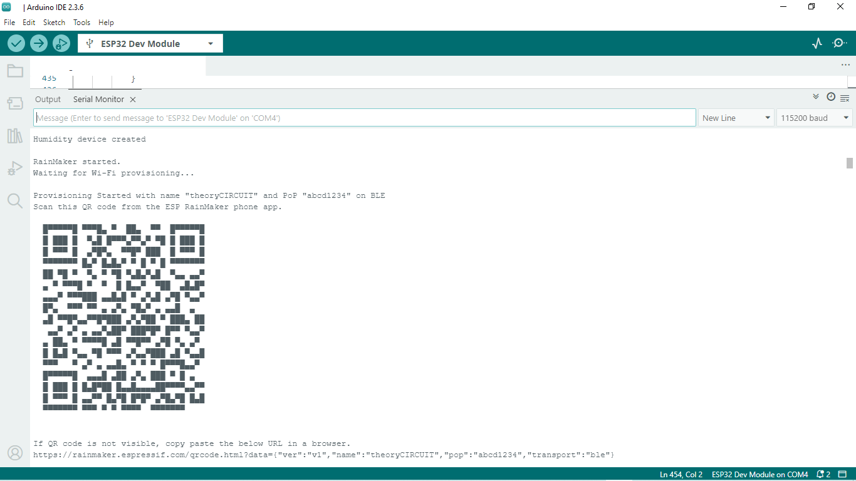The image size is (856, 481).
Task: Clear the serial monitor output
Action: 845,98
